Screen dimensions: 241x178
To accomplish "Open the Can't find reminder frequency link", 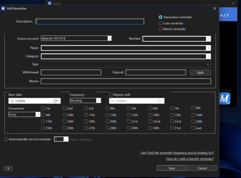I will pos(177,153).
